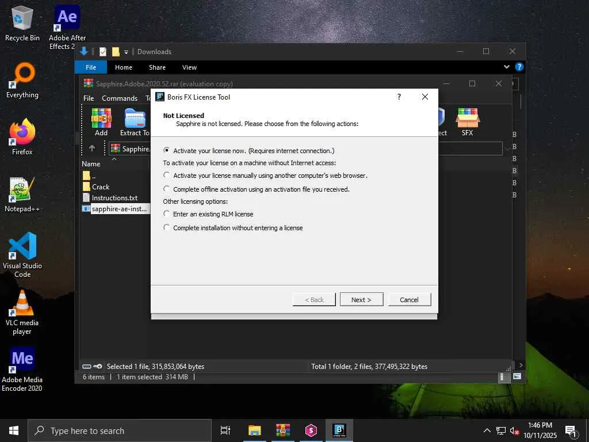Open the Windows Start menu
The image size is (589, 442).
(14, 430)
